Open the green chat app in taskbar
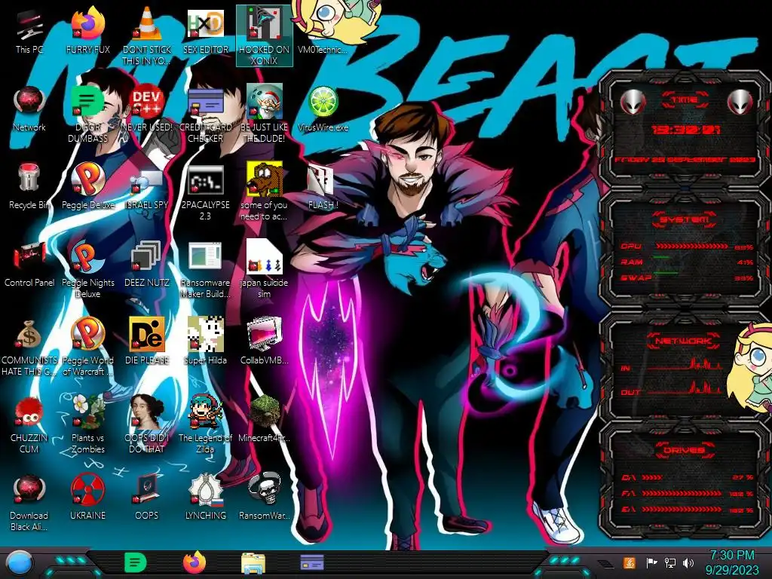Image resolution: width=772 pixels, height=579 pixels. [136, 562]
